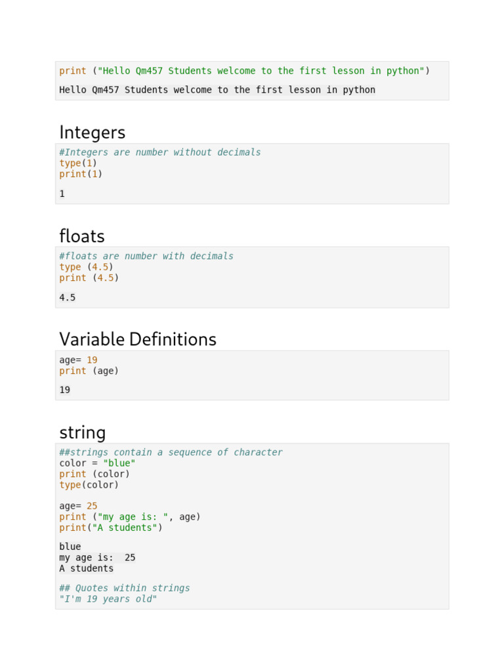Click the type (4.5) code line

86,267
